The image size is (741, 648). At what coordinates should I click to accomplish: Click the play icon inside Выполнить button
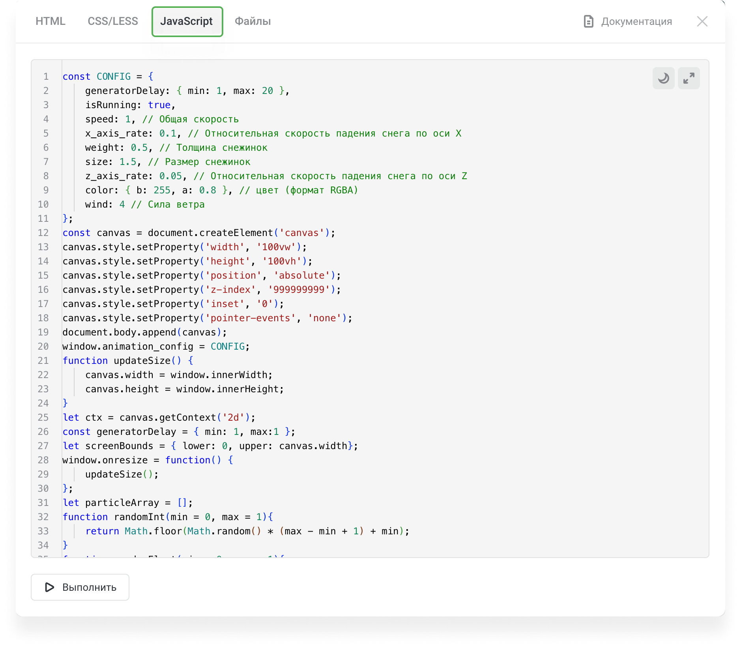[49, 587]
